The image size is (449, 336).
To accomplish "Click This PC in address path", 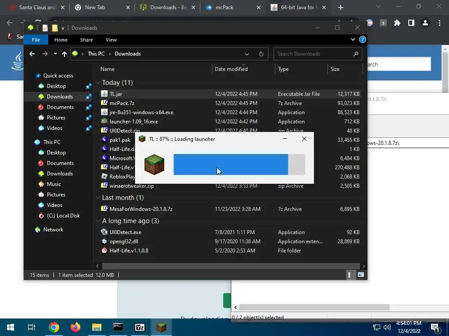I will pyautogui.click(x=96, y=54).
